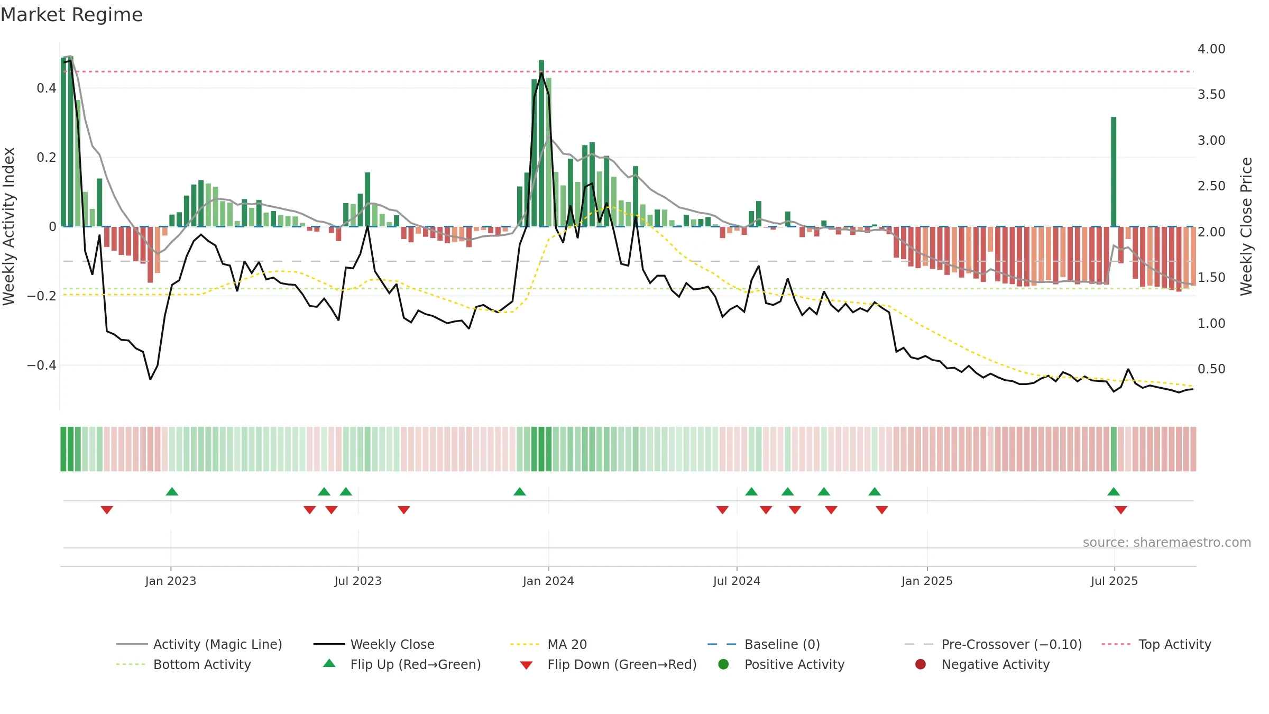Click the source: sharemaestro.com text
The image size is (1269, 714).
[1167, 542]
